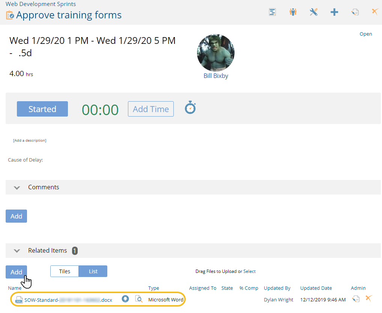This screenshot has height=313, width=382.
Task: Add a new related item
Action: click(16, 272)
